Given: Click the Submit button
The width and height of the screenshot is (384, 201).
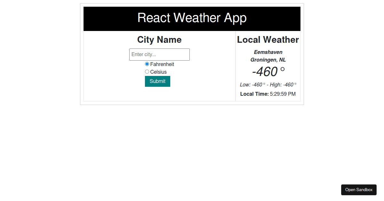Looking at the screenshot, I should point(157,81).
